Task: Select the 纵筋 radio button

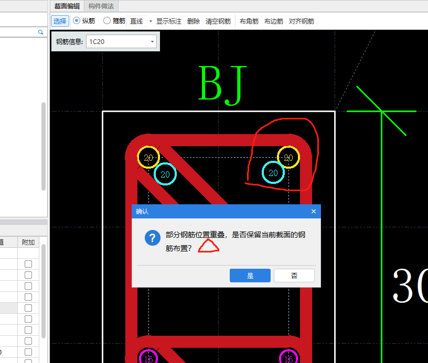Action: tap(77, 21)
